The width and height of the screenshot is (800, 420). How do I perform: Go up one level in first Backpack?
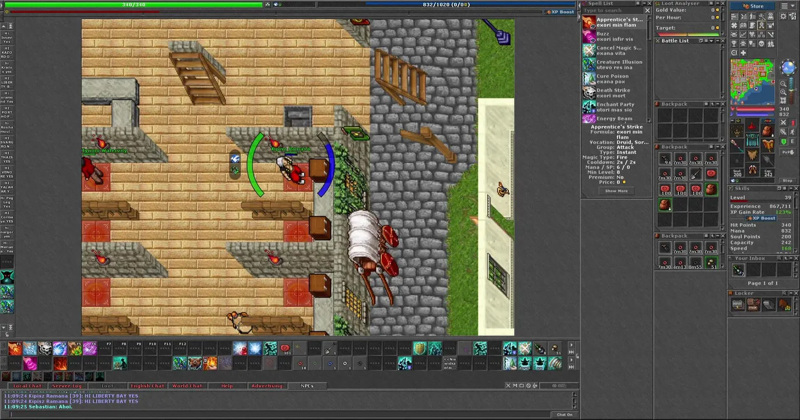click(712, 104)
